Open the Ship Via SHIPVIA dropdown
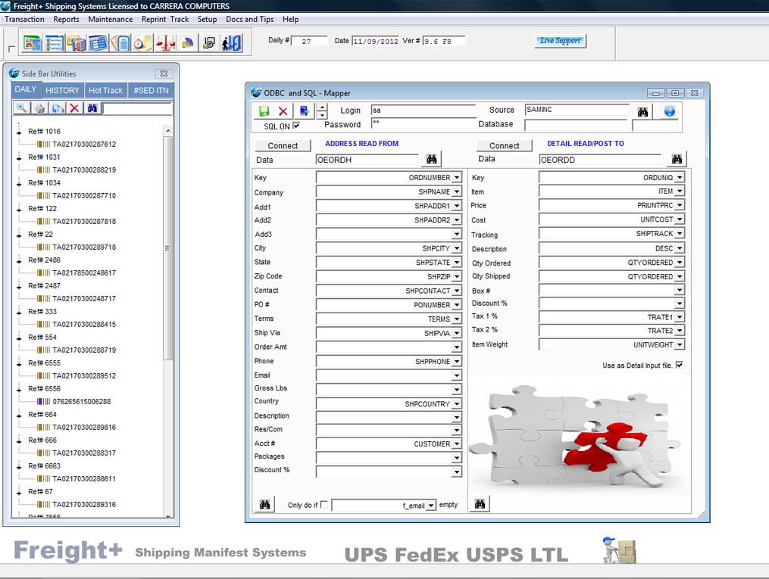Screen dimensions: 769x579 click(457, 333)
